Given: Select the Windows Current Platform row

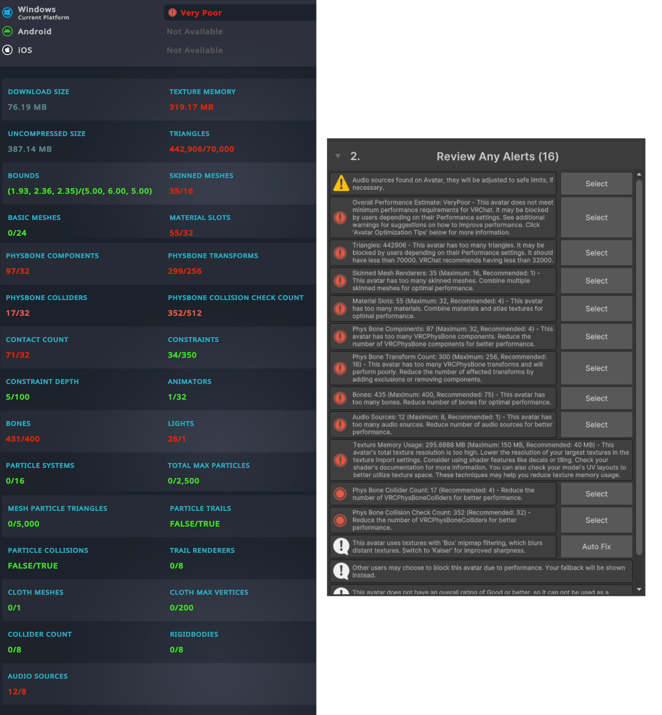Looking at the screenshot, I should [x=158, y=13].
